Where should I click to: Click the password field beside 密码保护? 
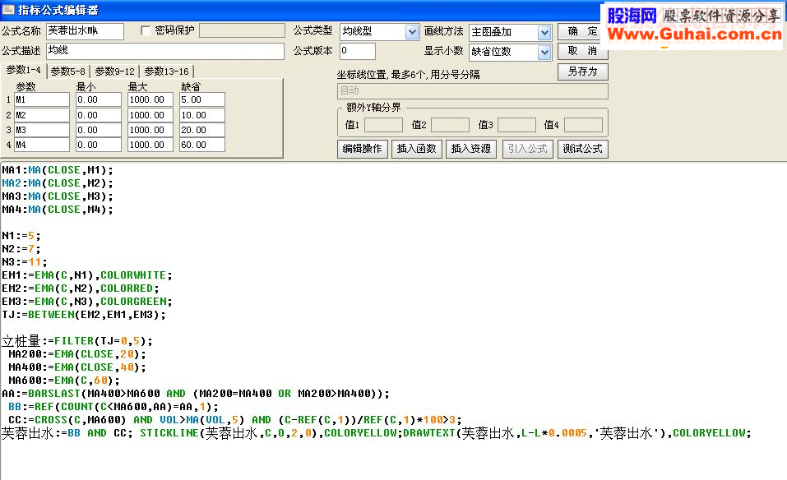coord(242,31)
